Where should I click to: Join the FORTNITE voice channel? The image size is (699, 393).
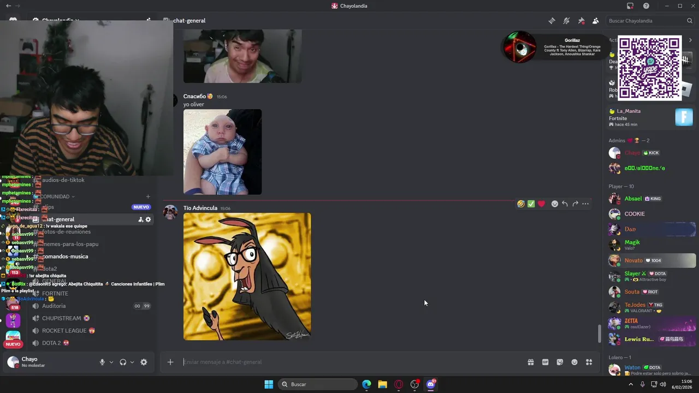point(55,294)
